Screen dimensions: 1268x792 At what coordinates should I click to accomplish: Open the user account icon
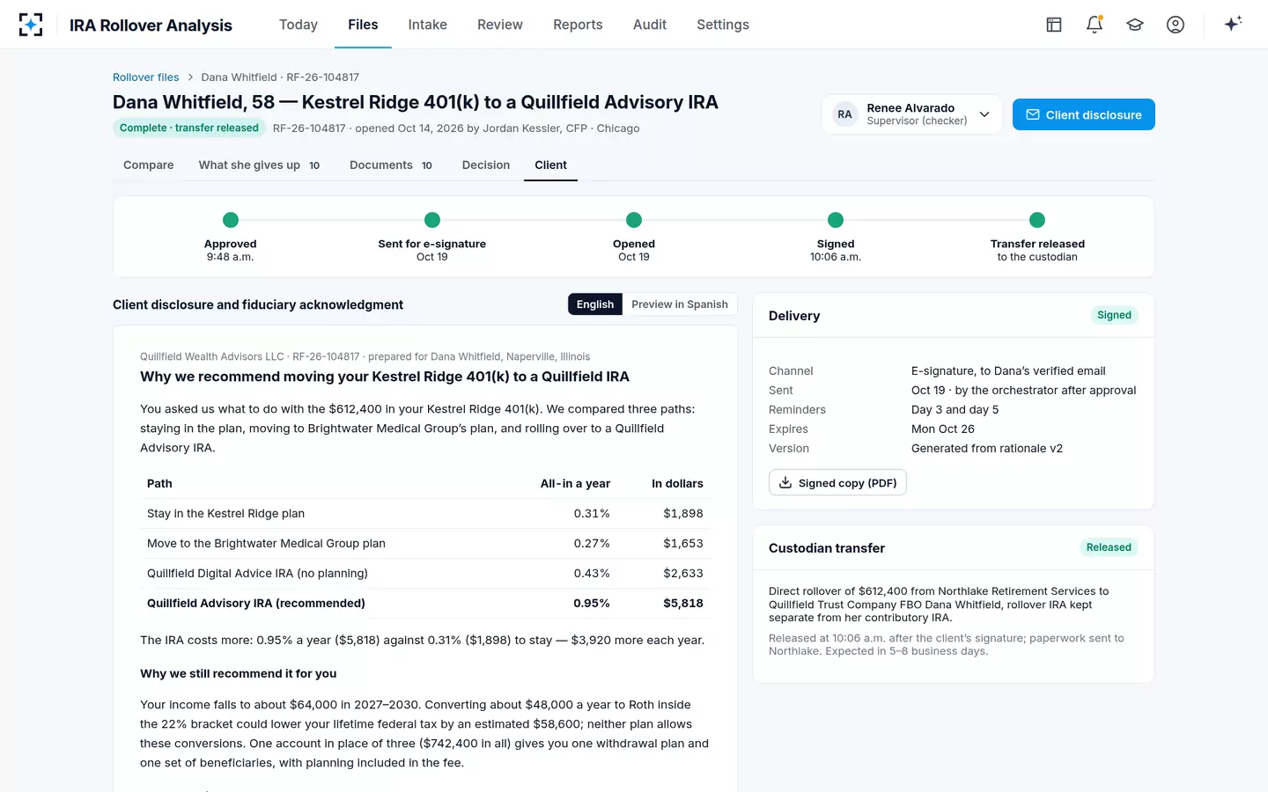1176,25
